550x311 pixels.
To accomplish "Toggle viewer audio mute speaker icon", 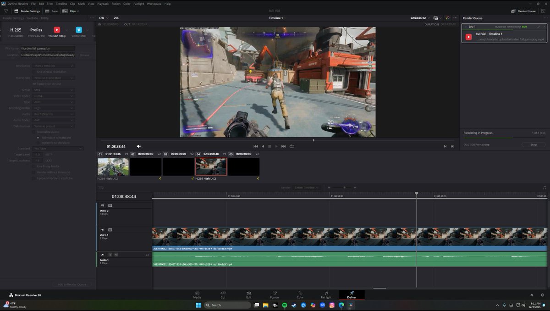I will click(x=139, y=146).
